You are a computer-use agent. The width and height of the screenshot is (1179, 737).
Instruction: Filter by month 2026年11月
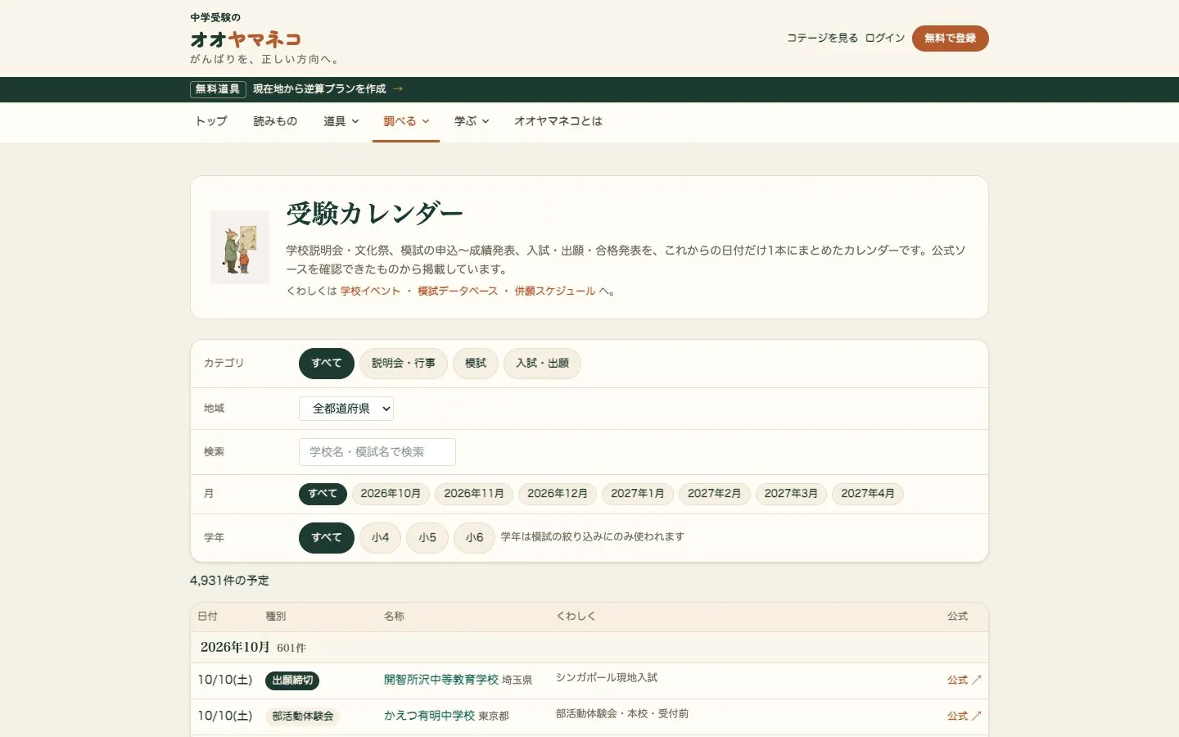pyautogui.click(x=474, y=494)
